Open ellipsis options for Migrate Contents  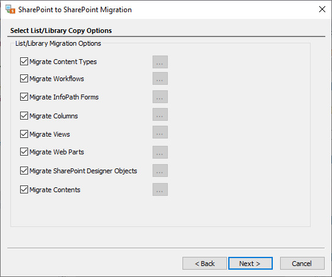point(160,189)
